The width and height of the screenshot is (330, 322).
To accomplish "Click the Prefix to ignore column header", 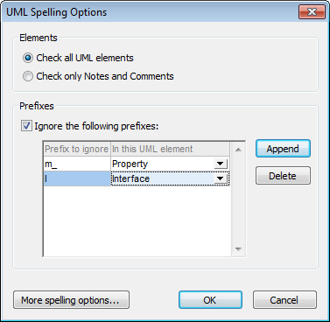I will click(77, 149).
